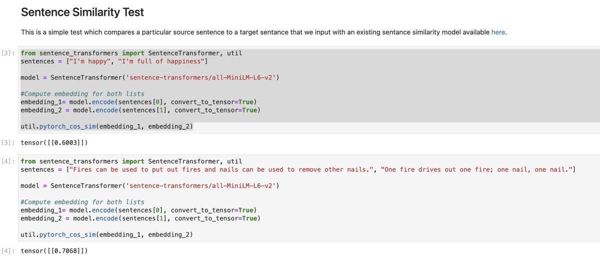
Task: Place cursor in first cell's import line
Action: point(131,53)
